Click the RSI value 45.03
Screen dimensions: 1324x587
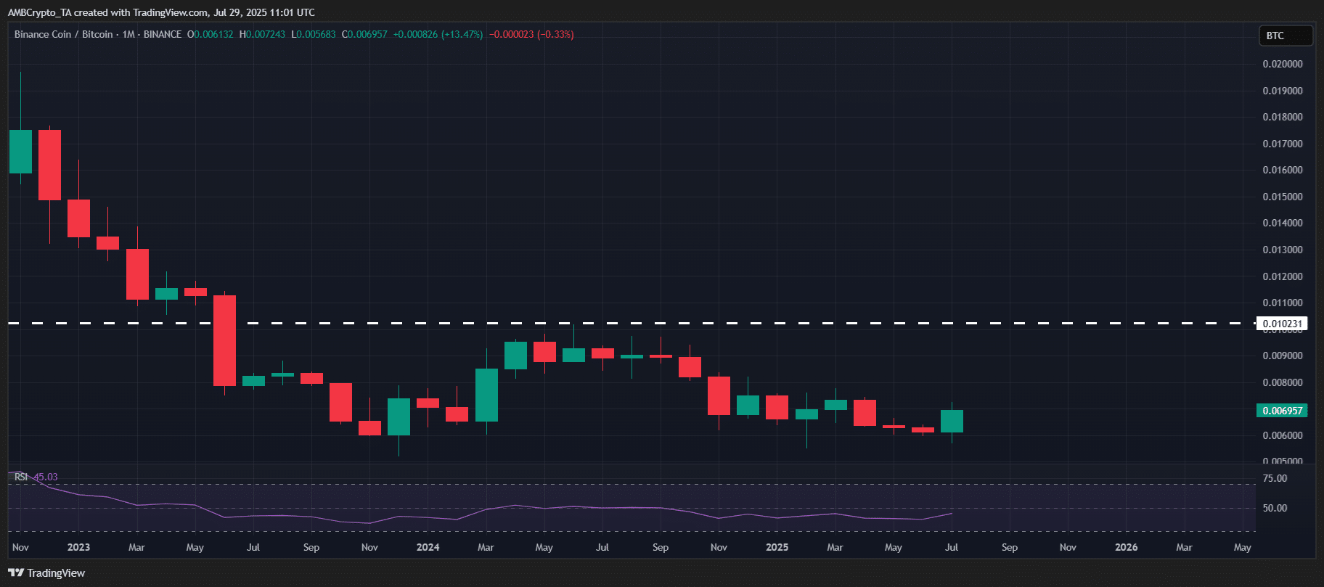point(46,477)
